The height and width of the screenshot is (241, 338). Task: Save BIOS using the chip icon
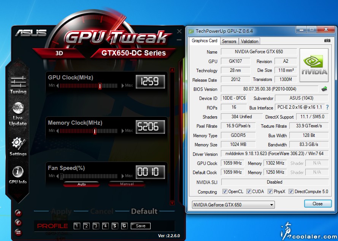click(324, 89)
